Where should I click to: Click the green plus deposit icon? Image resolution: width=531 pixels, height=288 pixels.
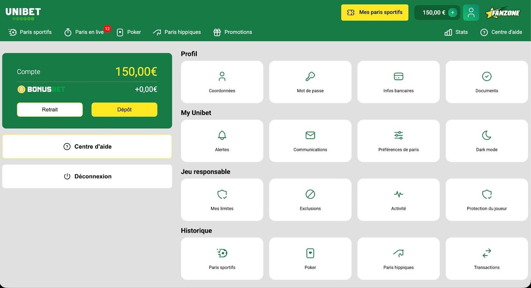pyautogui.click(x=452, y=13)
